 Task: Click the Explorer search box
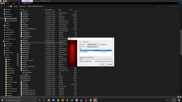click(x=171, y=6)
